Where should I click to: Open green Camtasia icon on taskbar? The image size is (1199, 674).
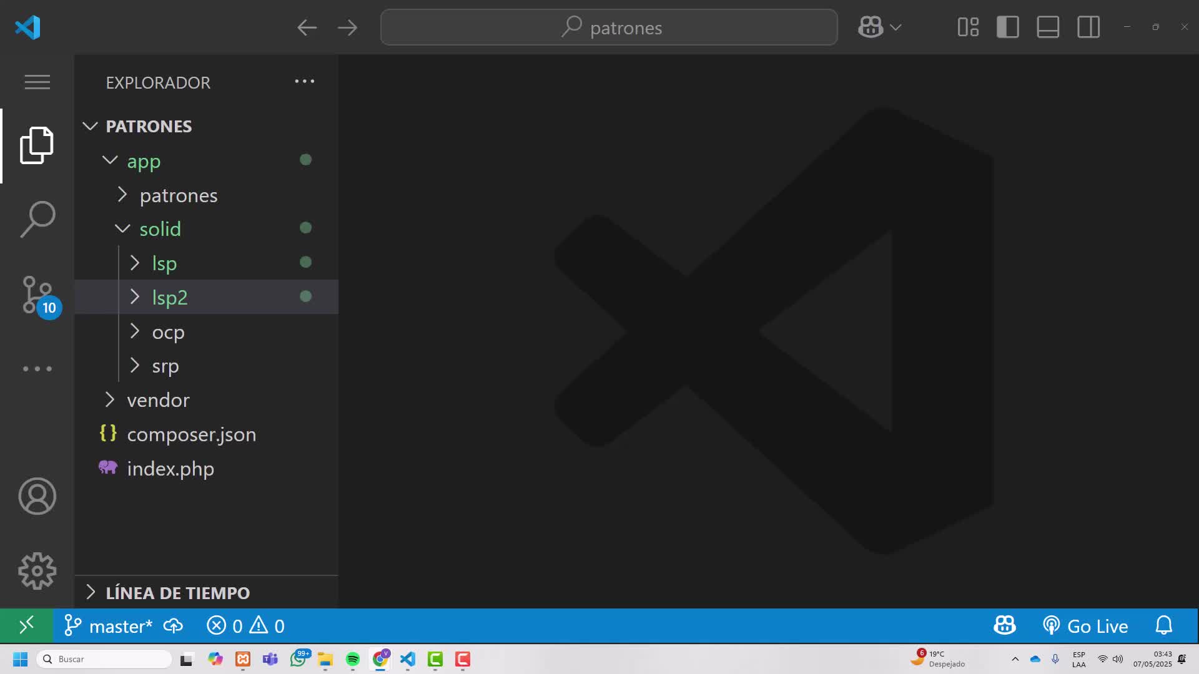[435, 659]
